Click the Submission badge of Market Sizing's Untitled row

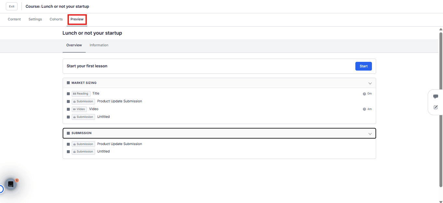coord(83,117)
